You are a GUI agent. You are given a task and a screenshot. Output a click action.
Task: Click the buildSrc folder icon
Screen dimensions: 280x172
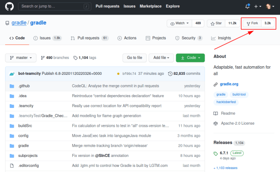pyautogui.click(x=12, y=126)
